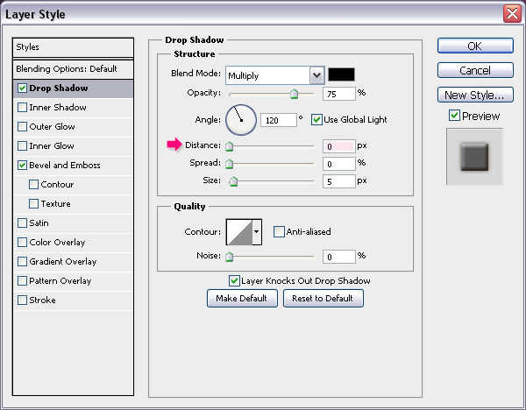Screen dimensions: 526x410
Task: Click the Noise slider handle
Action: click(229, 257)
